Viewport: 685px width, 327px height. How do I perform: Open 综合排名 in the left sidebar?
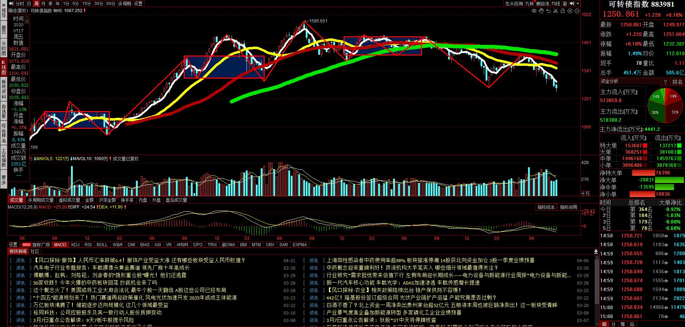coord(4,133)
